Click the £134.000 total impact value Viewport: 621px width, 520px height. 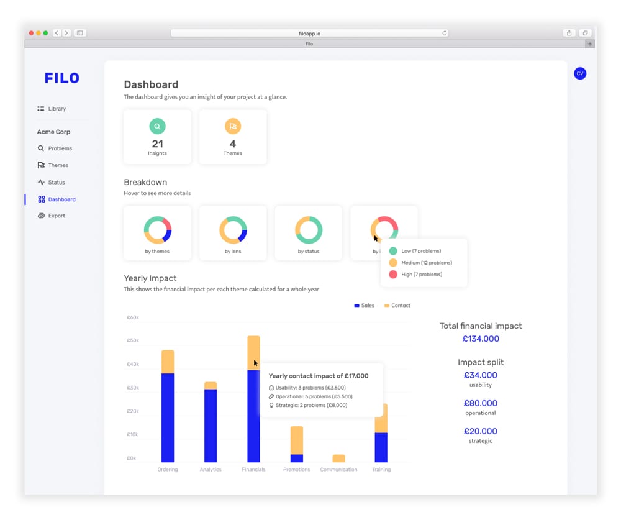(x=481, y=339)
